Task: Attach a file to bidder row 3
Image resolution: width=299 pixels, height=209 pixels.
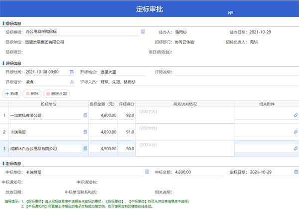Action: click(x=296, y=148)
